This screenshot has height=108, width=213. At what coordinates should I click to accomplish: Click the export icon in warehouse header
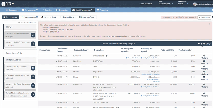pos(210,44)
